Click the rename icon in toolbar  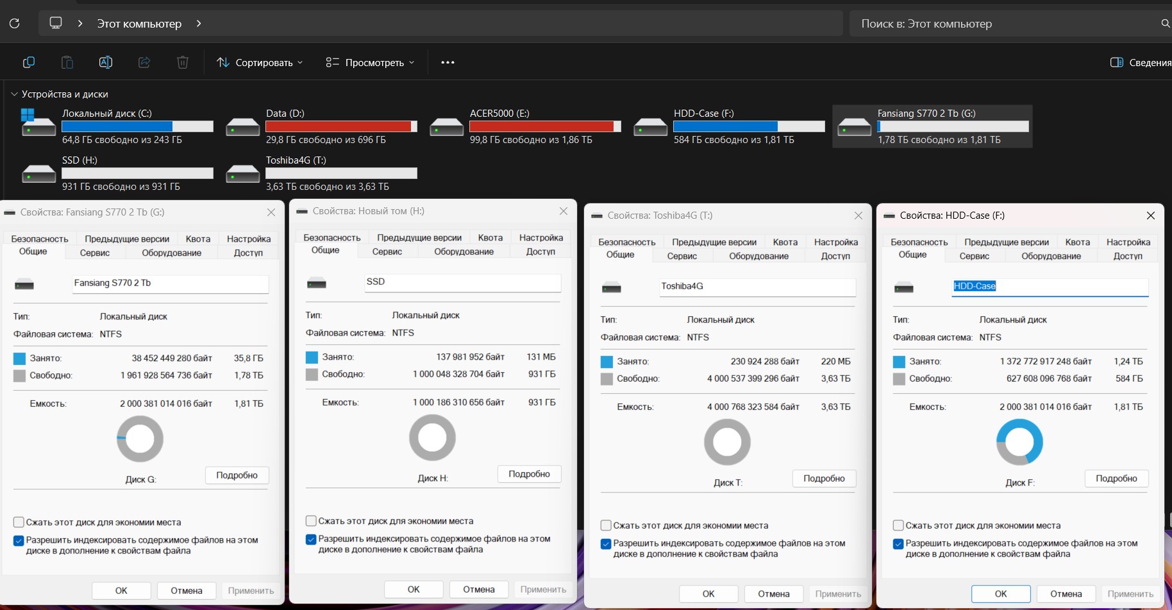click(x=106, y=62)
